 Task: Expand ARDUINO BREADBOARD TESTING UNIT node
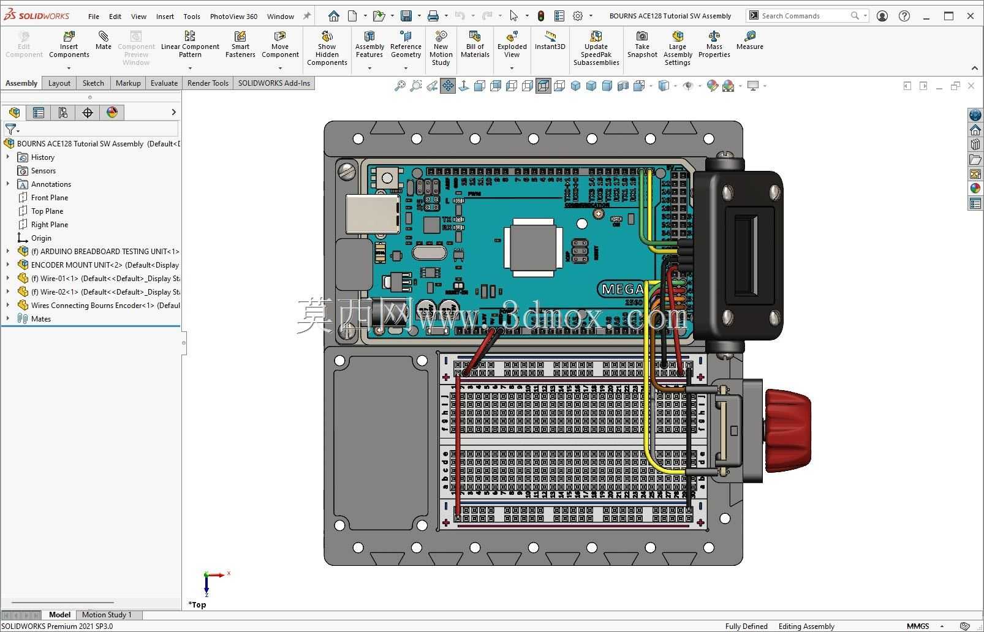point(8,252)
